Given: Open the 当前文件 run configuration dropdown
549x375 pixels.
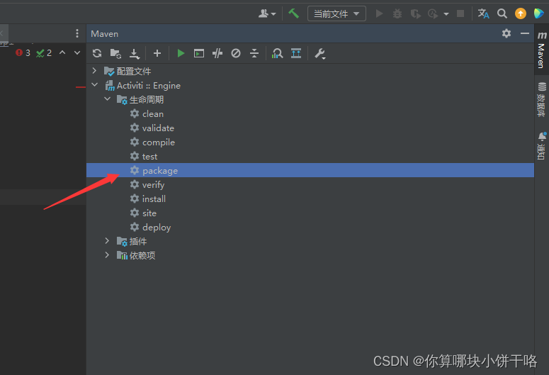Looking at the screenshot, I should 336,13.
